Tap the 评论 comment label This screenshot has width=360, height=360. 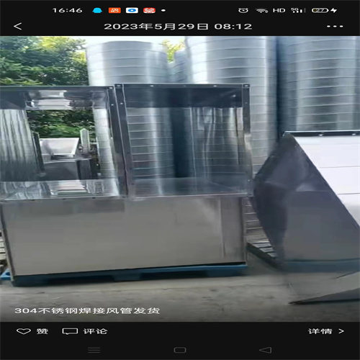[95, 331]
